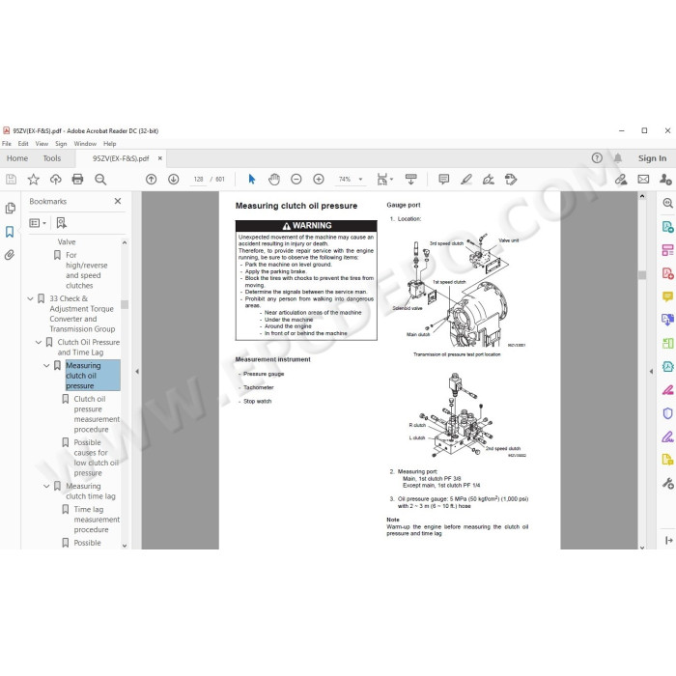Open Clutch oil pressure measurement procedure bookmark
The height and width of the screenshot is (676, 676).
pos(97,414)
